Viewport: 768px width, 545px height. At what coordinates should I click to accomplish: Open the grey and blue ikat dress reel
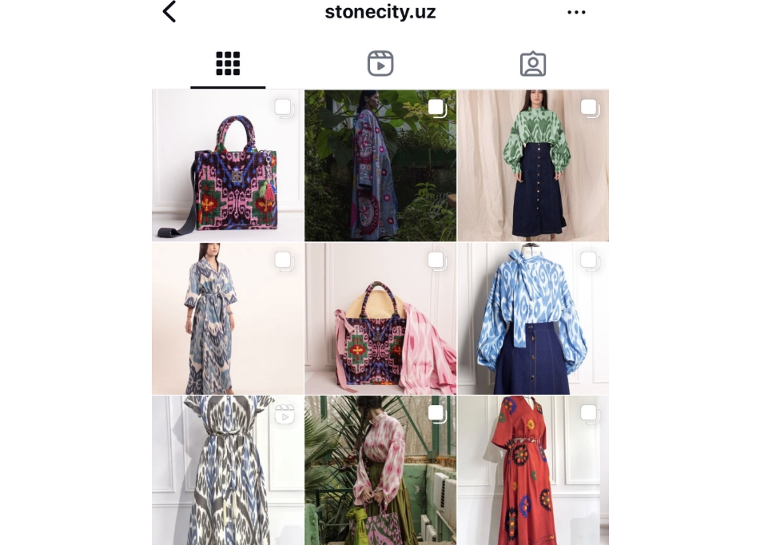tap(228, 470)
